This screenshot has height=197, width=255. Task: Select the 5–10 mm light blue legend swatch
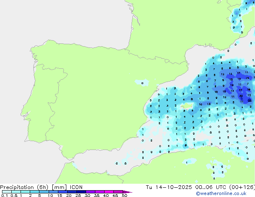click(x=44, y=192)
